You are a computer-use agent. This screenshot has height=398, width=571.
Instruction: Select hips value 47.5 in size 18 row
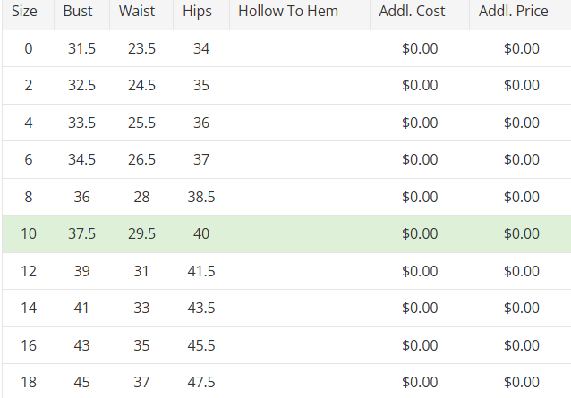[201, 382]
